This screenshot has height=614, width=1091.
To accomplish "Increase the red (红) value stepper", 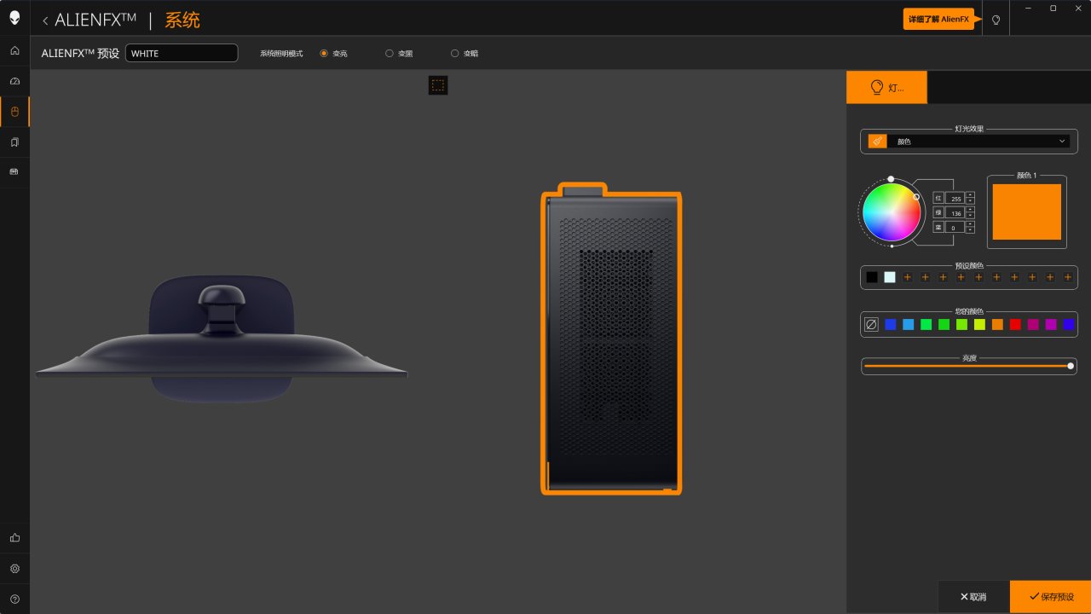I will point(970,195).
